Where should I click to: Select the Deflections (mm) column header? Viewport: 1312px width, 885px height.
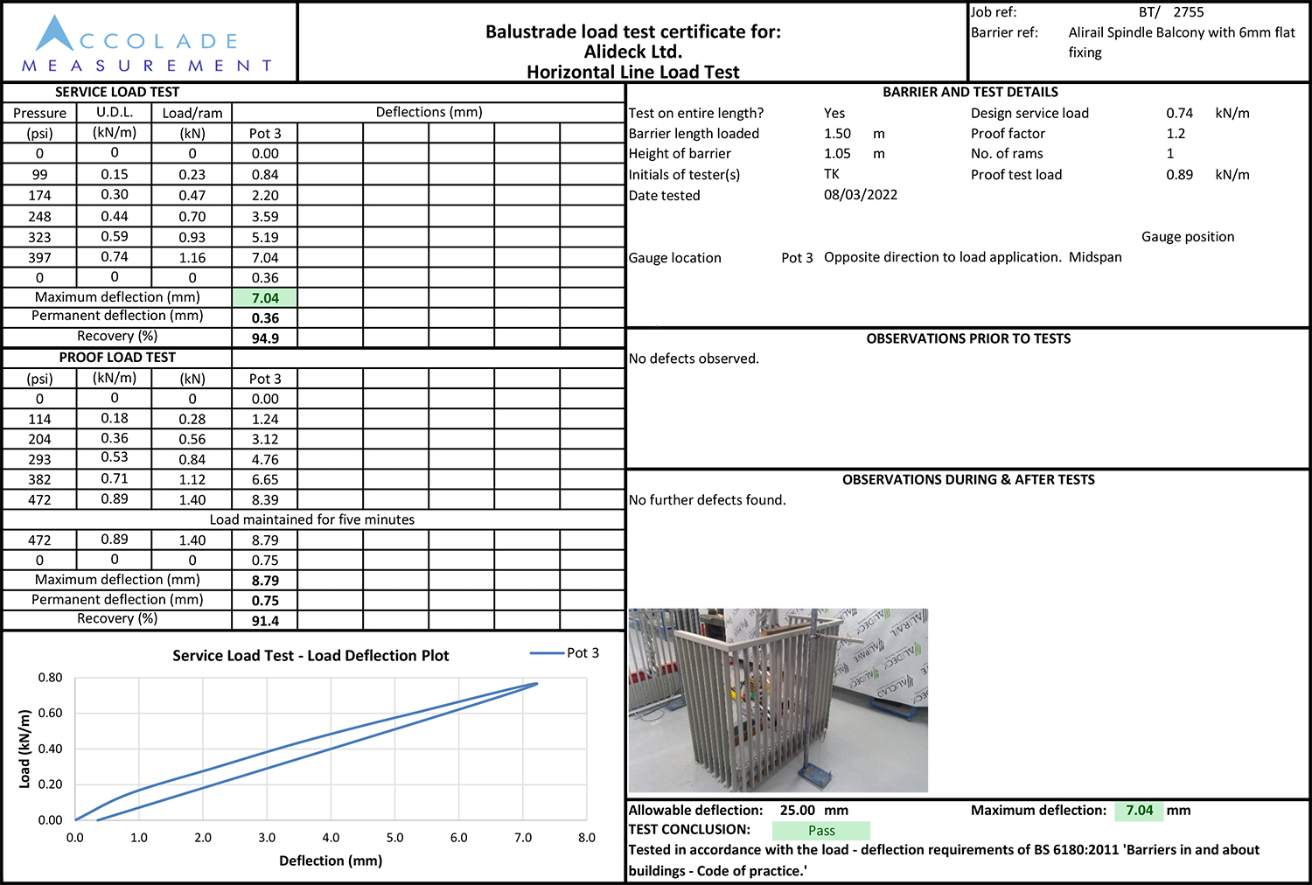(429, 112)
